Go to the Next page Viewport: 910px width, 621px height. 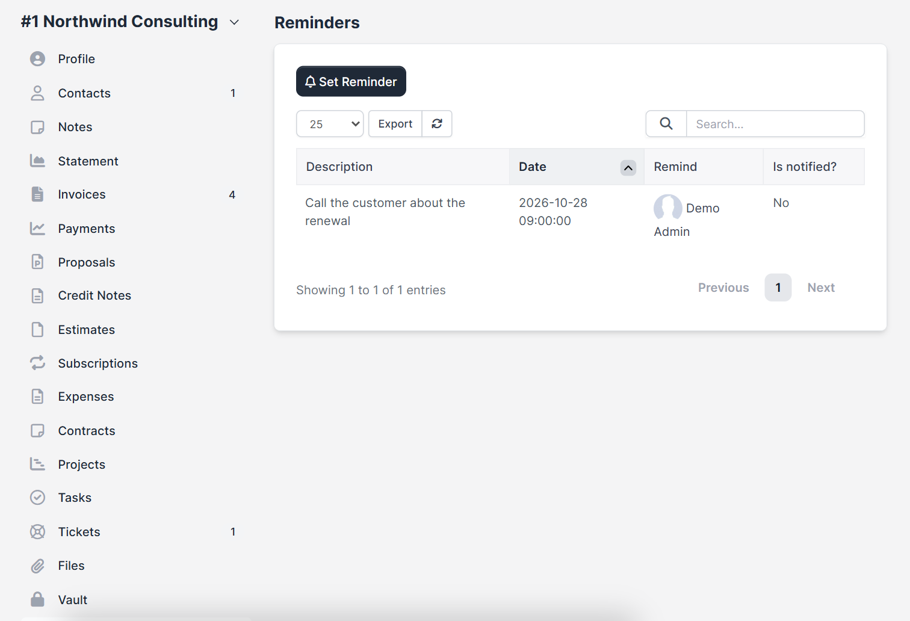click(x=821, y=288)
